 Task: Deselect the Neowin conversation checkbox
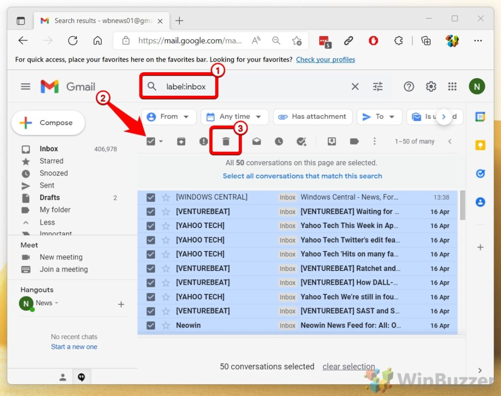click(151, 325)
